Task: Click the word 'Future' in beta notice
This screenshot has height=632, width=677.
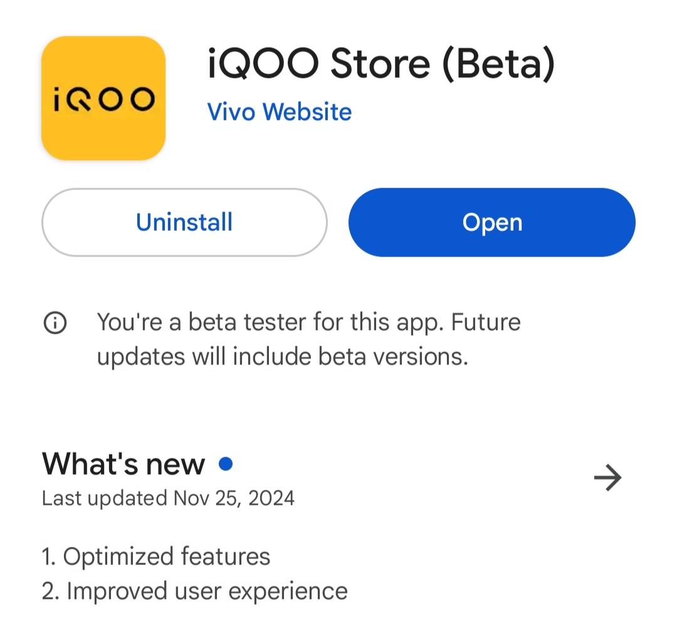Action: pos(486,322)
